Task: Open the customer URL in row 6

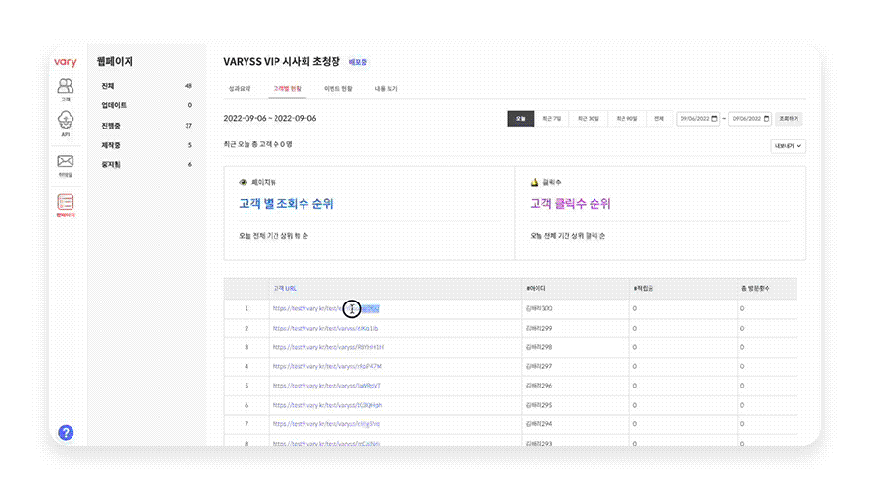Action: pyautogui.click(x=327, y=405)
